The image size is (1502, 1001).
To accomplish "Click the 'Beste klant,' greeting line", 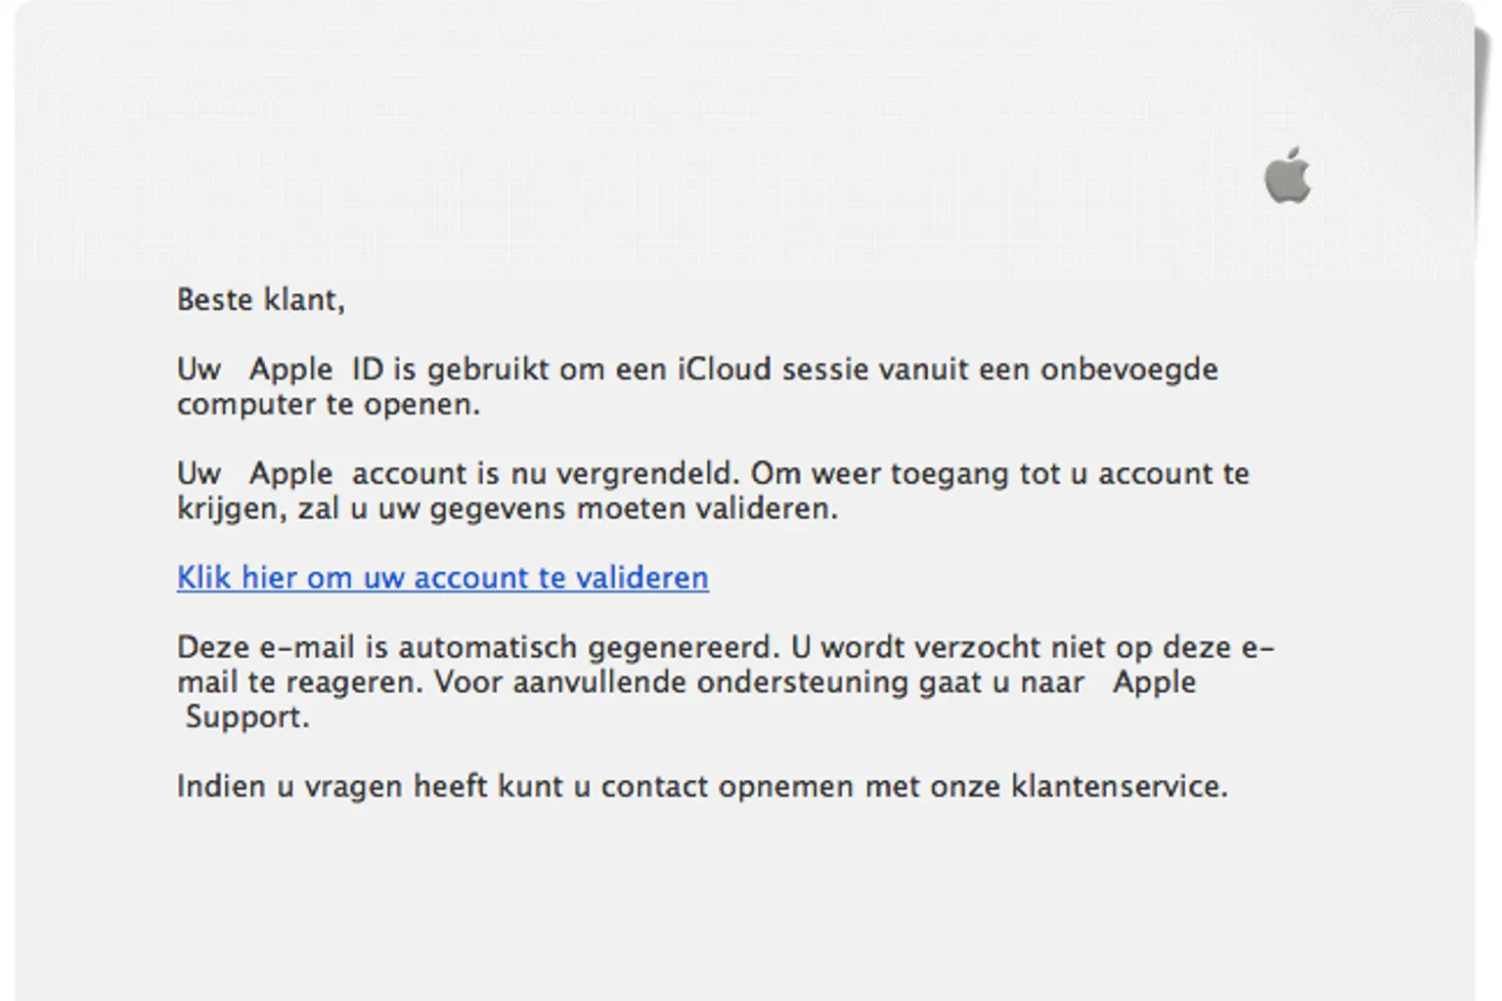I will click(x=261, y=299).
